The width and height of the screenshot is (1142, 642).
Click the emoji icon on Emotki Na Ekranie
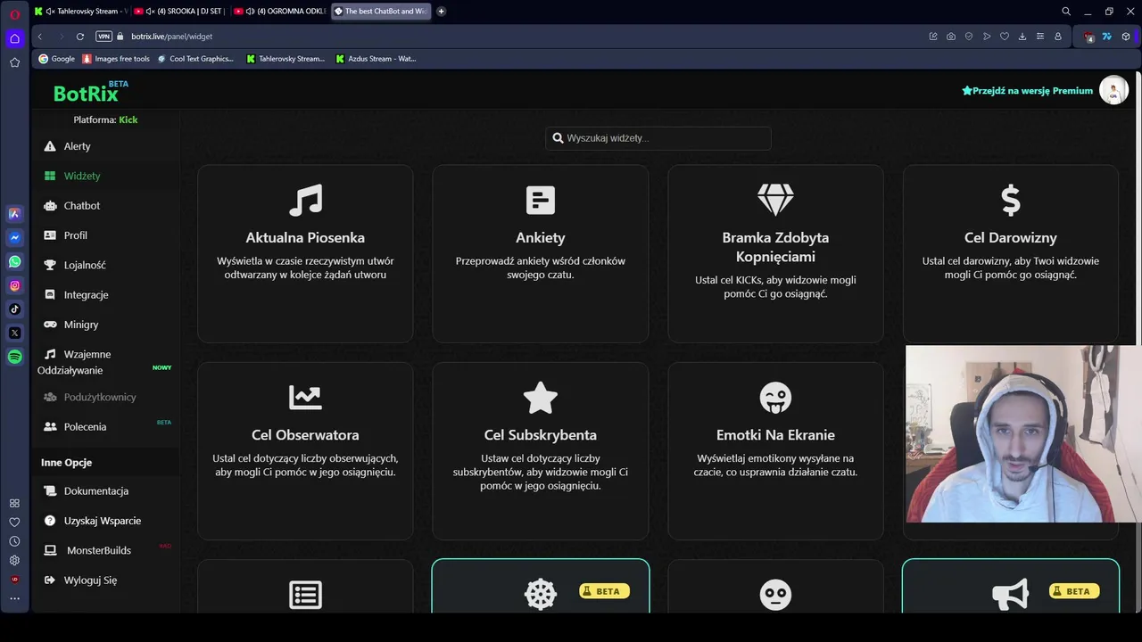(775, 398)
